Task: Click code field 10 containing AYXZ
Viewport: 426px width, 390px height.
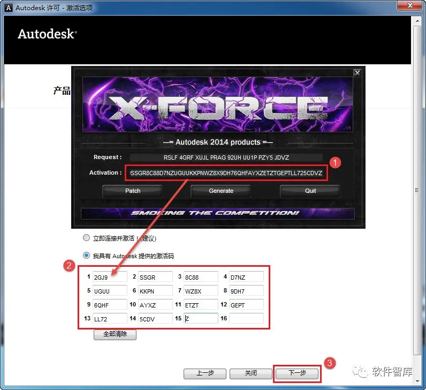Action: click(x=155, y=305)
